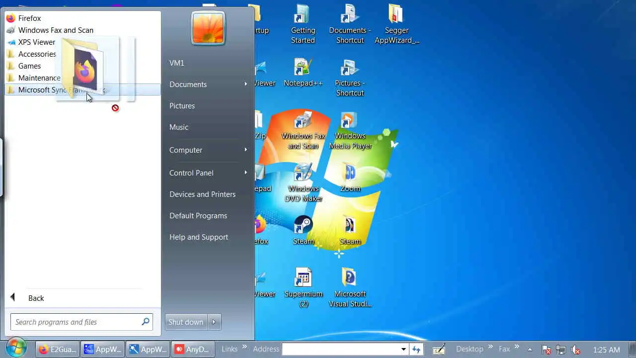The width and height of the screenshot is (636, 358).
Task: Expand the Fax toolbar chevron
Action: coord(517,347)
